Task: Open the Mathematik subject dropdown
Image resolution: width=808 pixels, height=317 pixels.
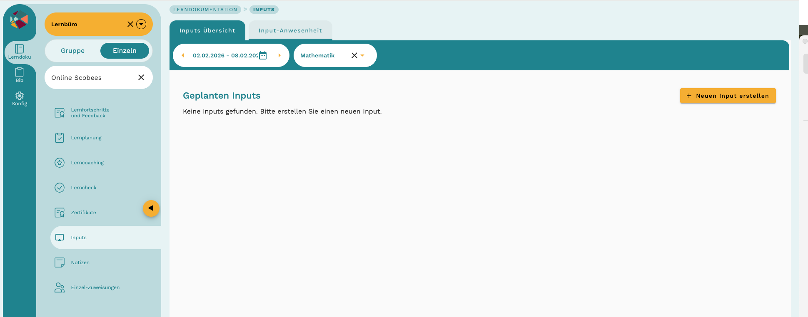Action: pyautogui.click(x=362, y=55)
